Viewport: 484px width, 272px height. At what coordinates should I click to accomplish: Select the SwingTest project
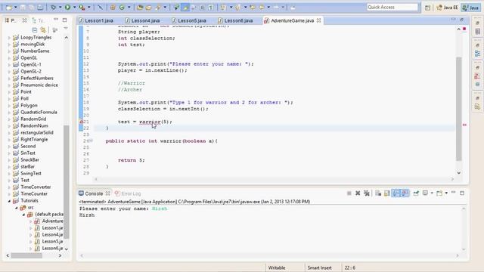pyautogui.click(x=31, y=173)
